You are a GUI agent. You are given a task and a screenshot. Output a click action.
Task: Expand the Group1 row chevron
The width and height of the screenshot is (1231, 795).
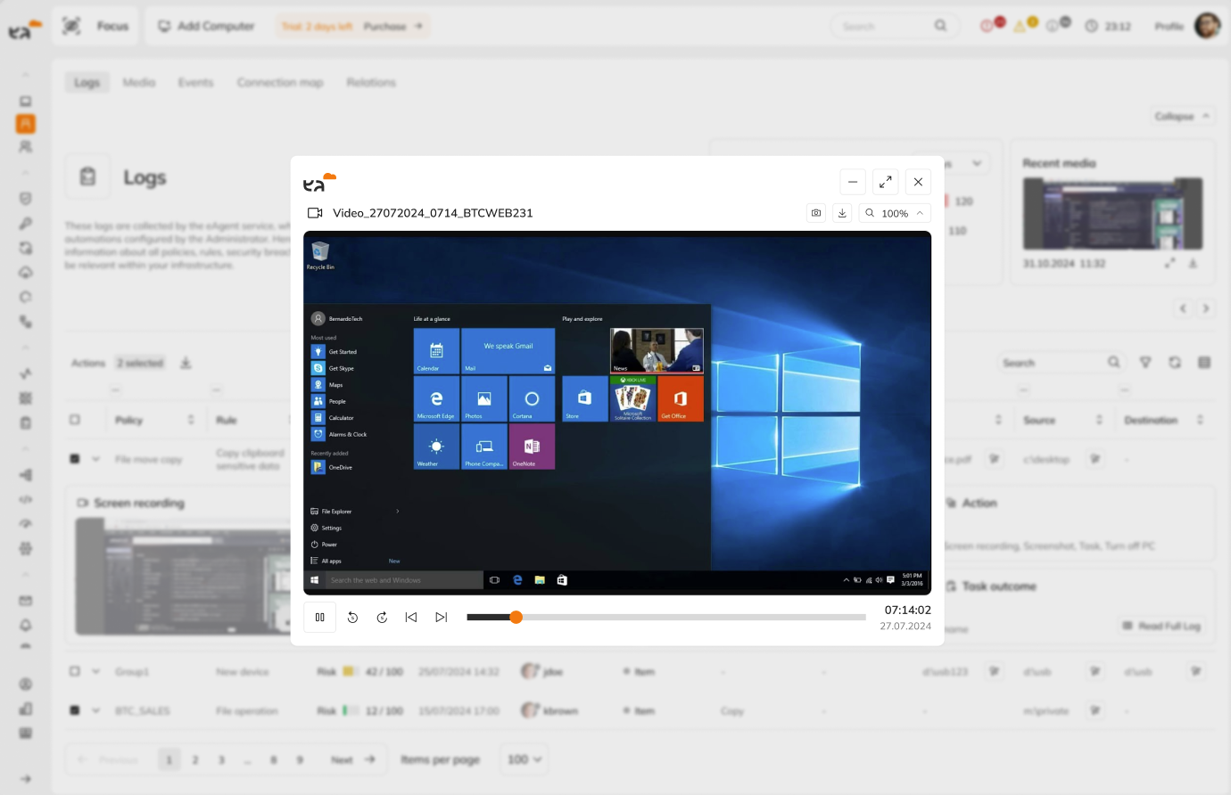pyautogui.click(x=95, y=671)
